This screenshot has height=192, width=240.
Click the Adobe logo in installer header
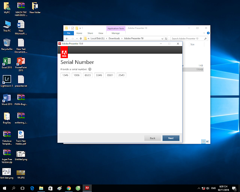[x=64, y=52]
